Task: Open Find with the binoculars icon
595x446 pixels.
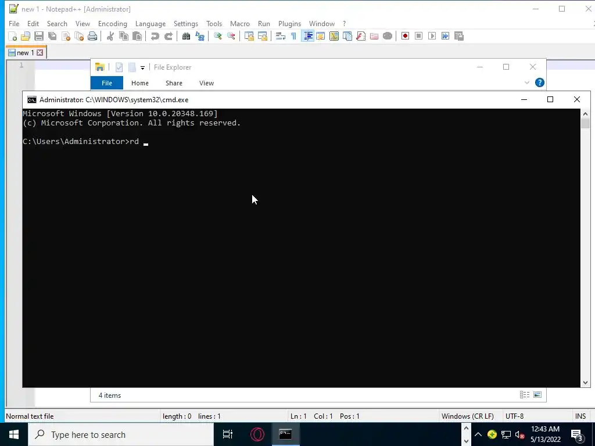Action: point(187,36)
